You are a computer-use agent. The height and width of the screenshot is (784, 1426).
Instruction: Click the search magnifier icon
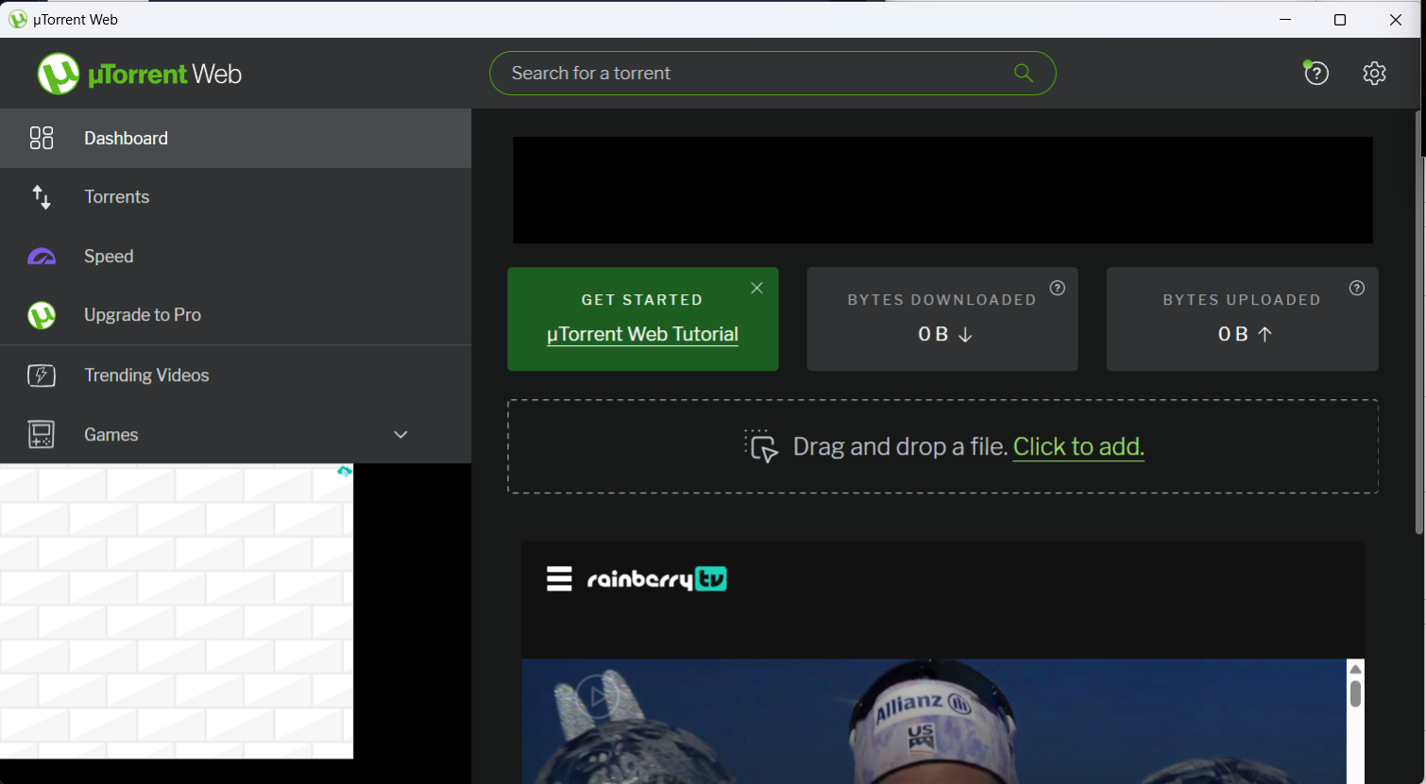[1024, 73]
